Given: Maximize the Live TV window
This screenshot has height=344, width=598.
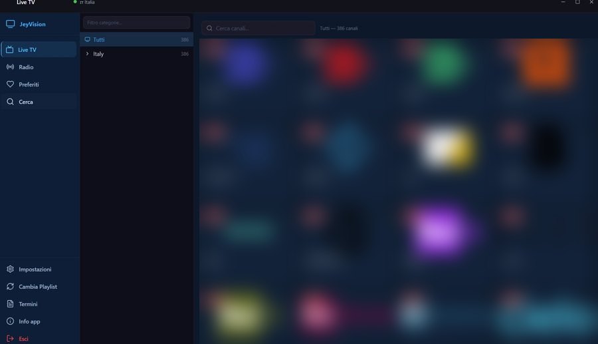Looking at the screenshot, I should pos(577,2).
